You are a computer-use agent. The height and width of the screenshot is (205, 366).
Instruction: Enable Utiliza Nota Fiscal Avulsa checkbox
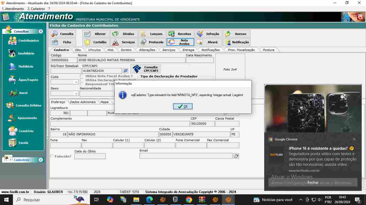[82, 76]
